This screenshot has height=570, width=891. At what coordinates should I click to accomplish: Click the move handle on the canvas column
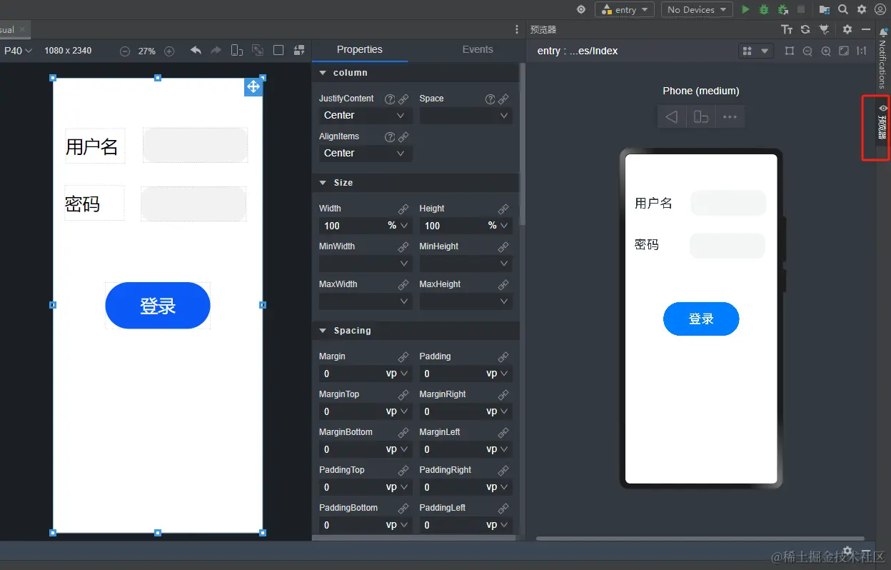(x=253, y=86)
